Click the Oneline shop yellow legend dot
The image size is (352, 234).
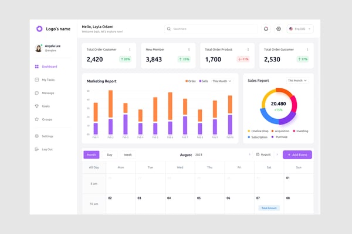tap(249, 131)
